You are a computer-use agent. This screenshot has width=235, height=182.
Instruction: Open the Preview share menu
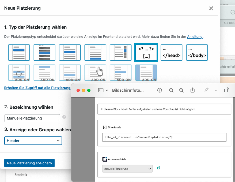pos(192,90)
